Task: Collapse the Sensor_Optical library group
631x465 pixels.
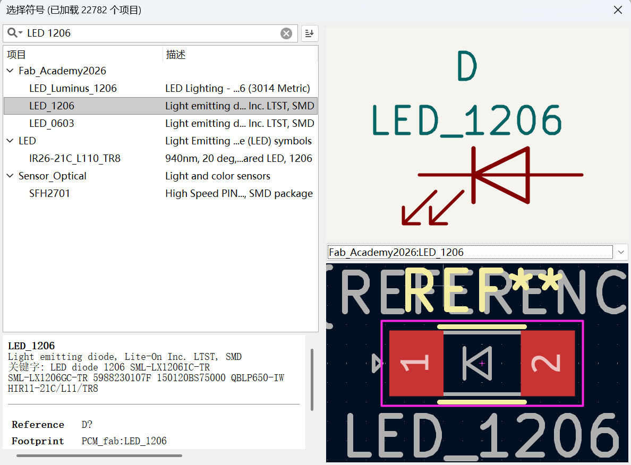Action: point(10,176)
